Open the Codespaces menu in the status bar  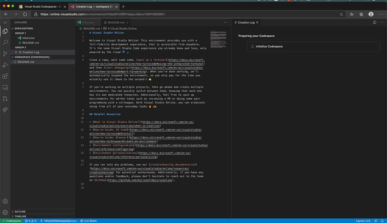click(11, 221)
